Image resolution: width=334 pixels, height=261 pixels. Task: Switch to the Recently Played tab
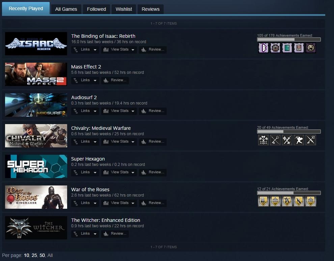point(26,8)
